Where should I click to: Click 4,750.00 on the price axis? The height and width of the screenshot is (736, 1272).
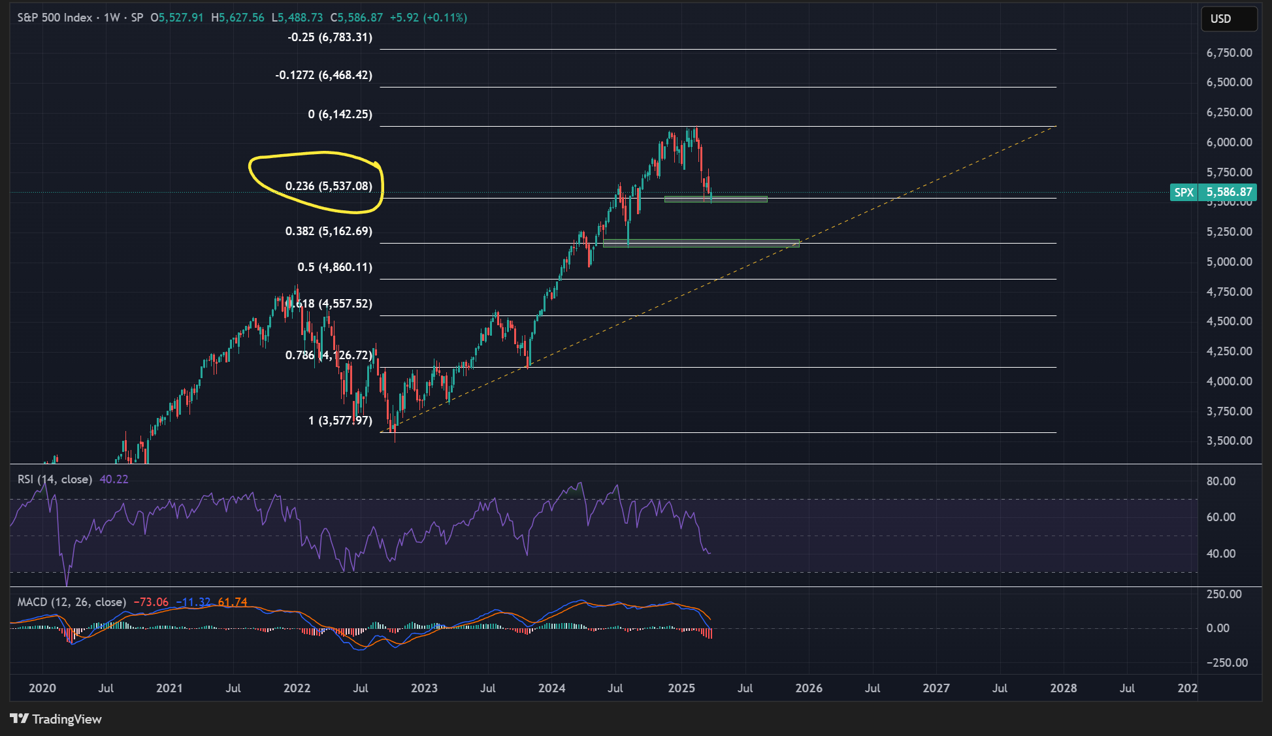pos(1229,292)
